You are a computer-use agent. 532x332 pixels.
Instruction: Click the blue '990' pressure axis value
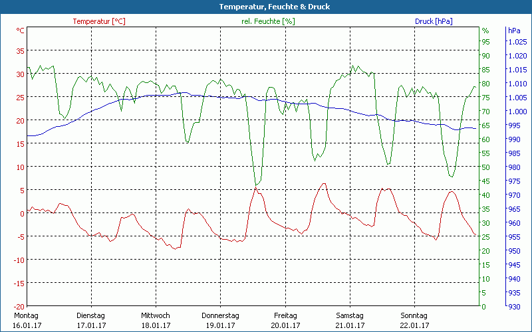coord(514,139)
